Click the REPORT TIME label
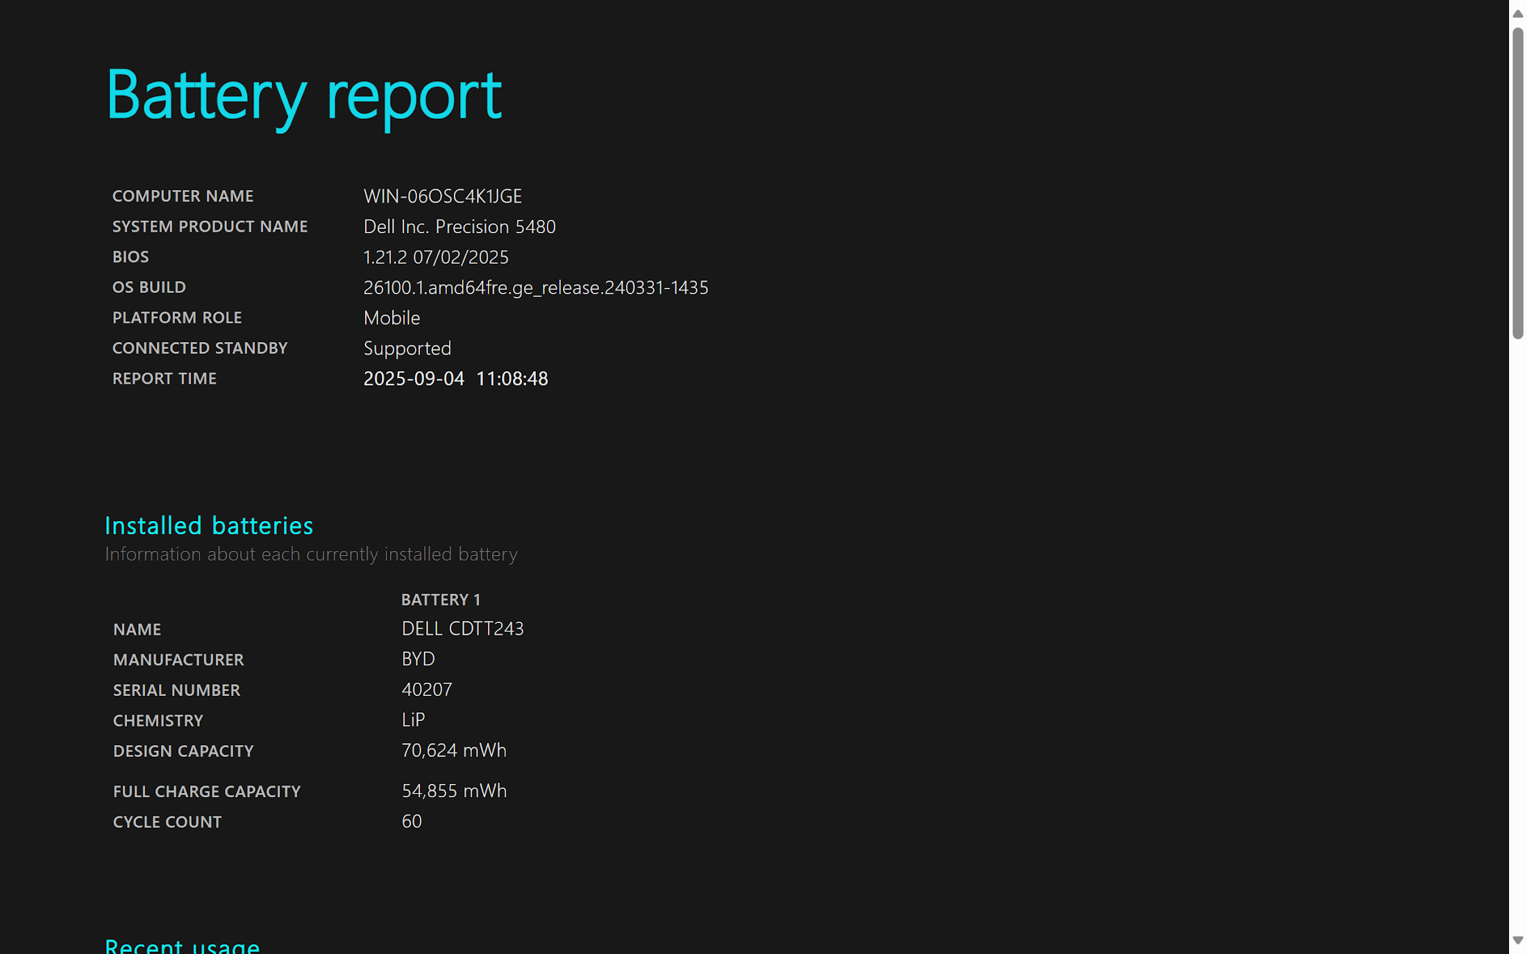1527x954 pixels. click(x=164, y=380)
